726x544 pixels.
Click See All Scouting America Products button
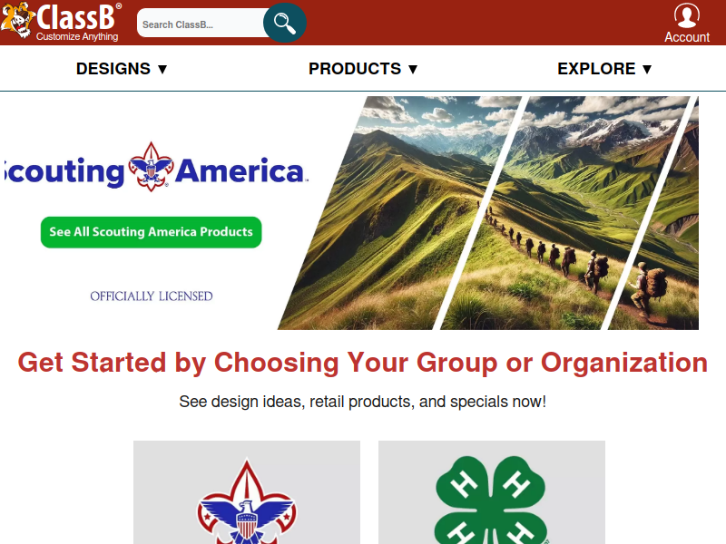(151, 232)
